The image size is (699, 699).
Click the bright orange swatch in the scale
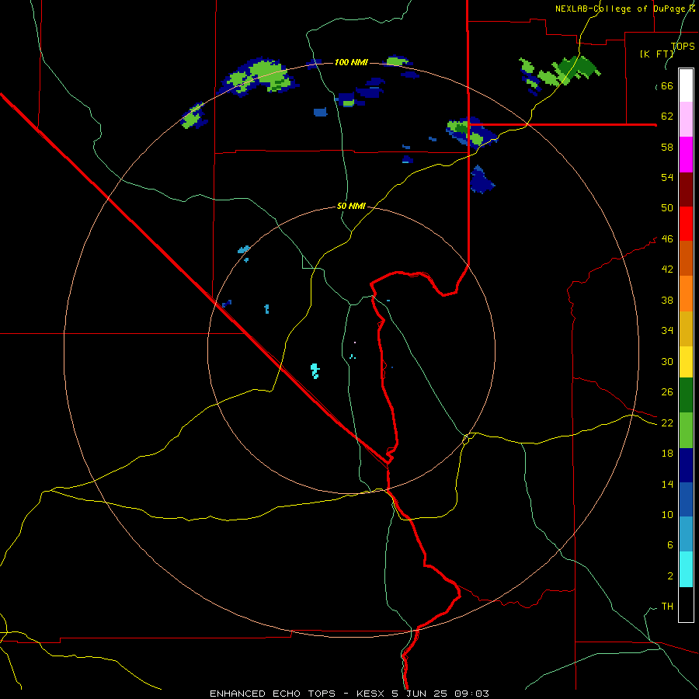(x=686, y=294)
